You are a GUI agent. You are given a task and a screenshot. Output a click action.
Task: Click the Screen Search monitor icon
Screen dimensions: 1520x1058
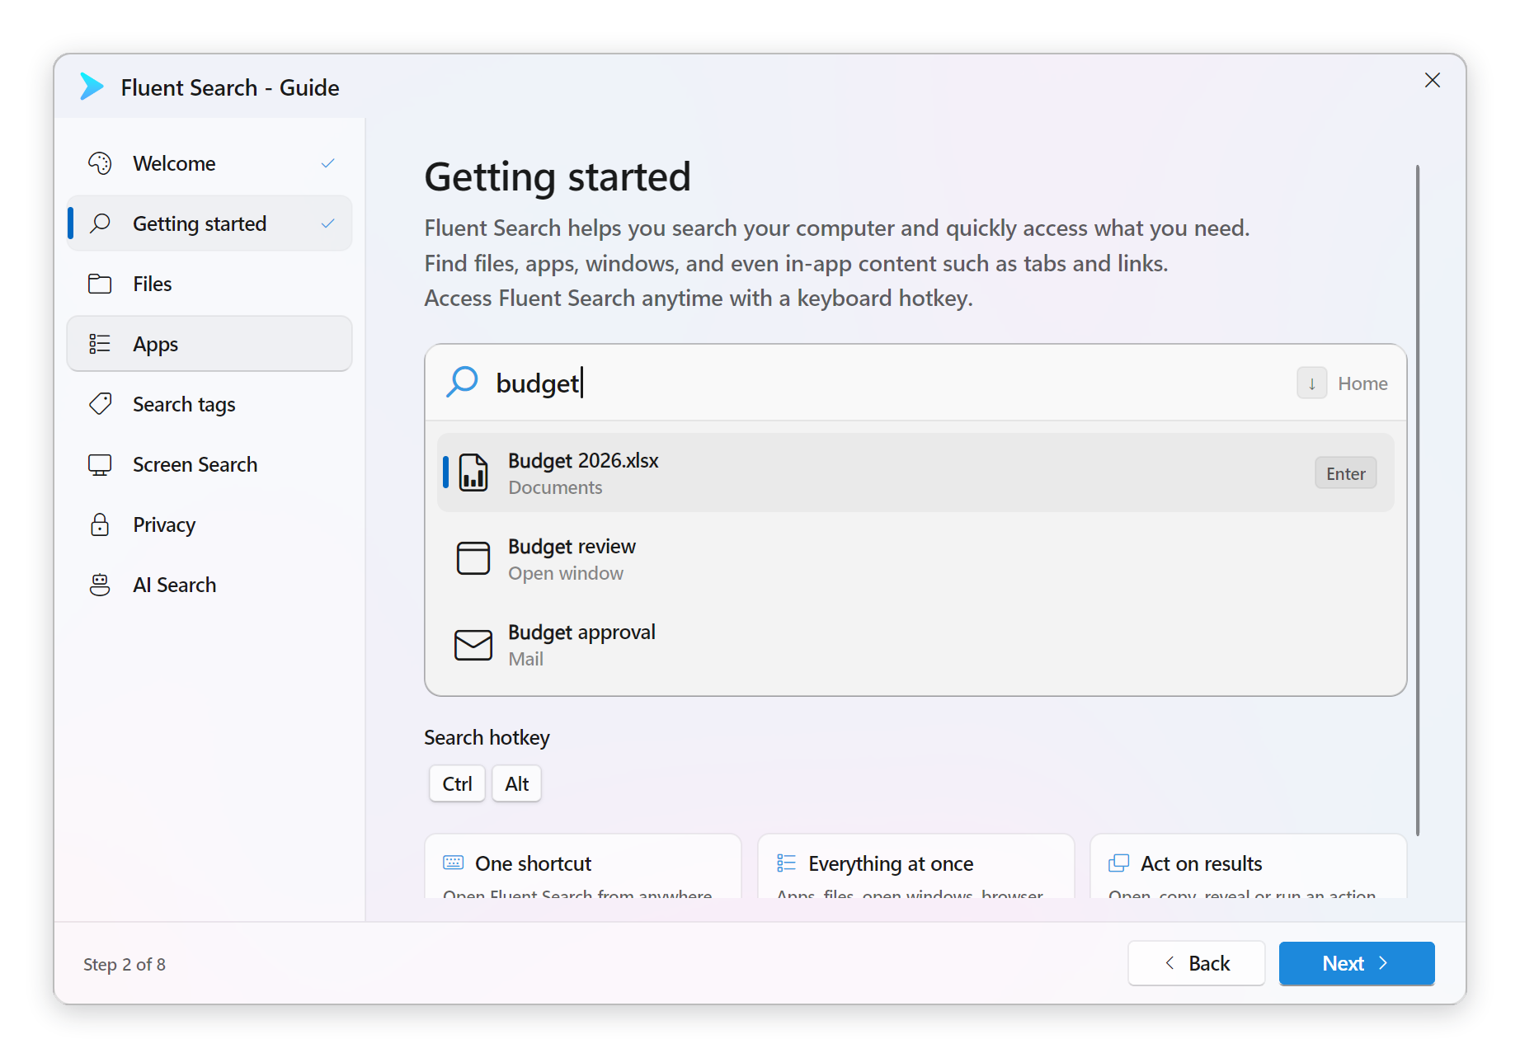click(x=100, y=464)
